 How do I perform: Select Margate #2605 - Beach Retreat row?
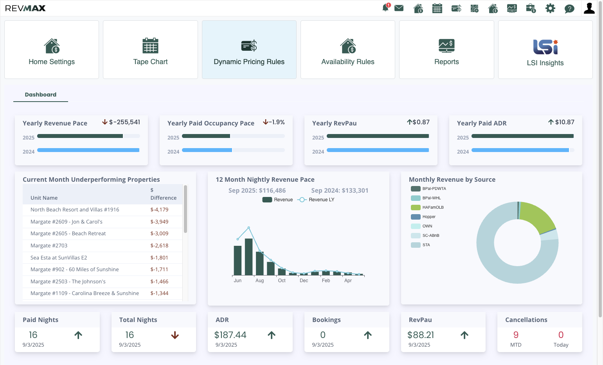tap(103, 234)
